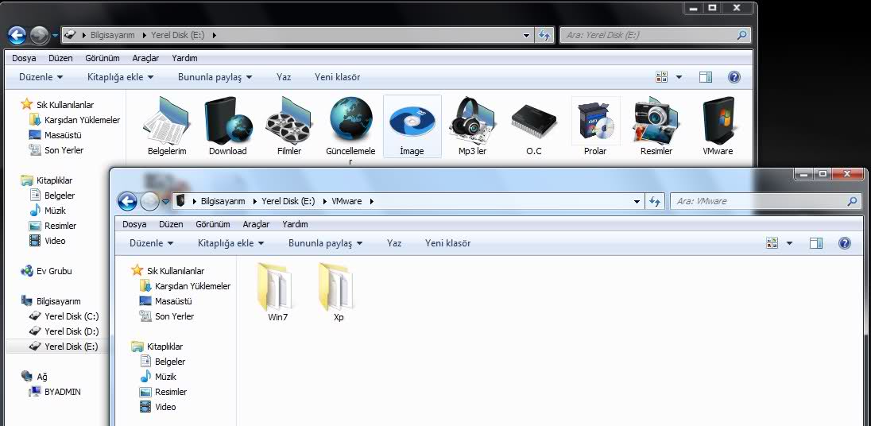
Task: Expand address history dropdown in Yerel Disk window
Action: (527, 36)
